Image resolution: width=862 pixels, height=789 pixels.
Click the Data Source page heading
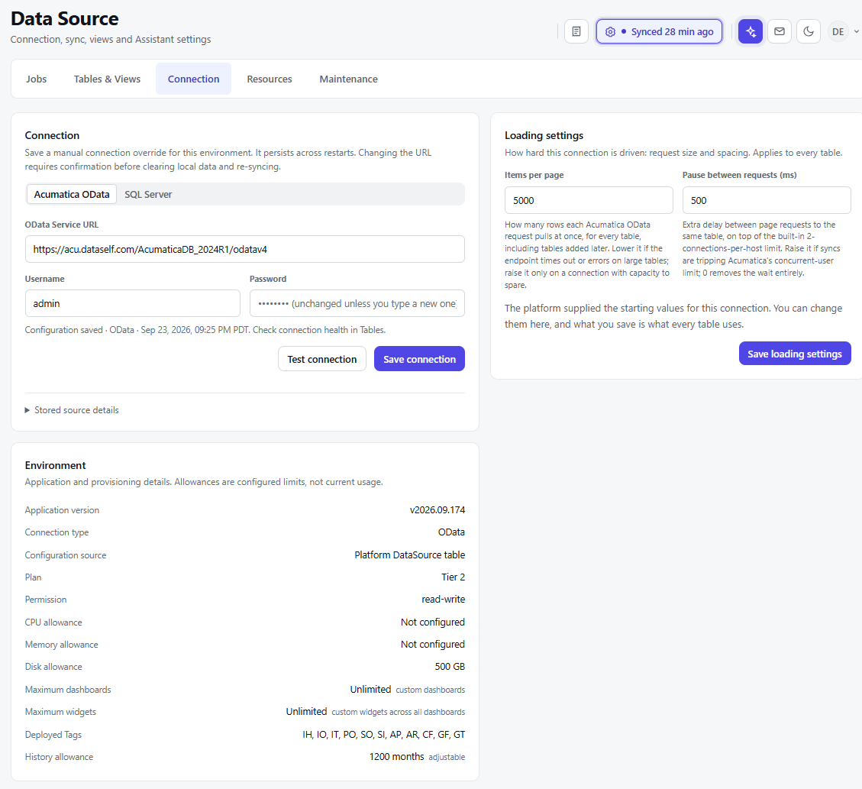pyautogui.click(x=64, y=18)
